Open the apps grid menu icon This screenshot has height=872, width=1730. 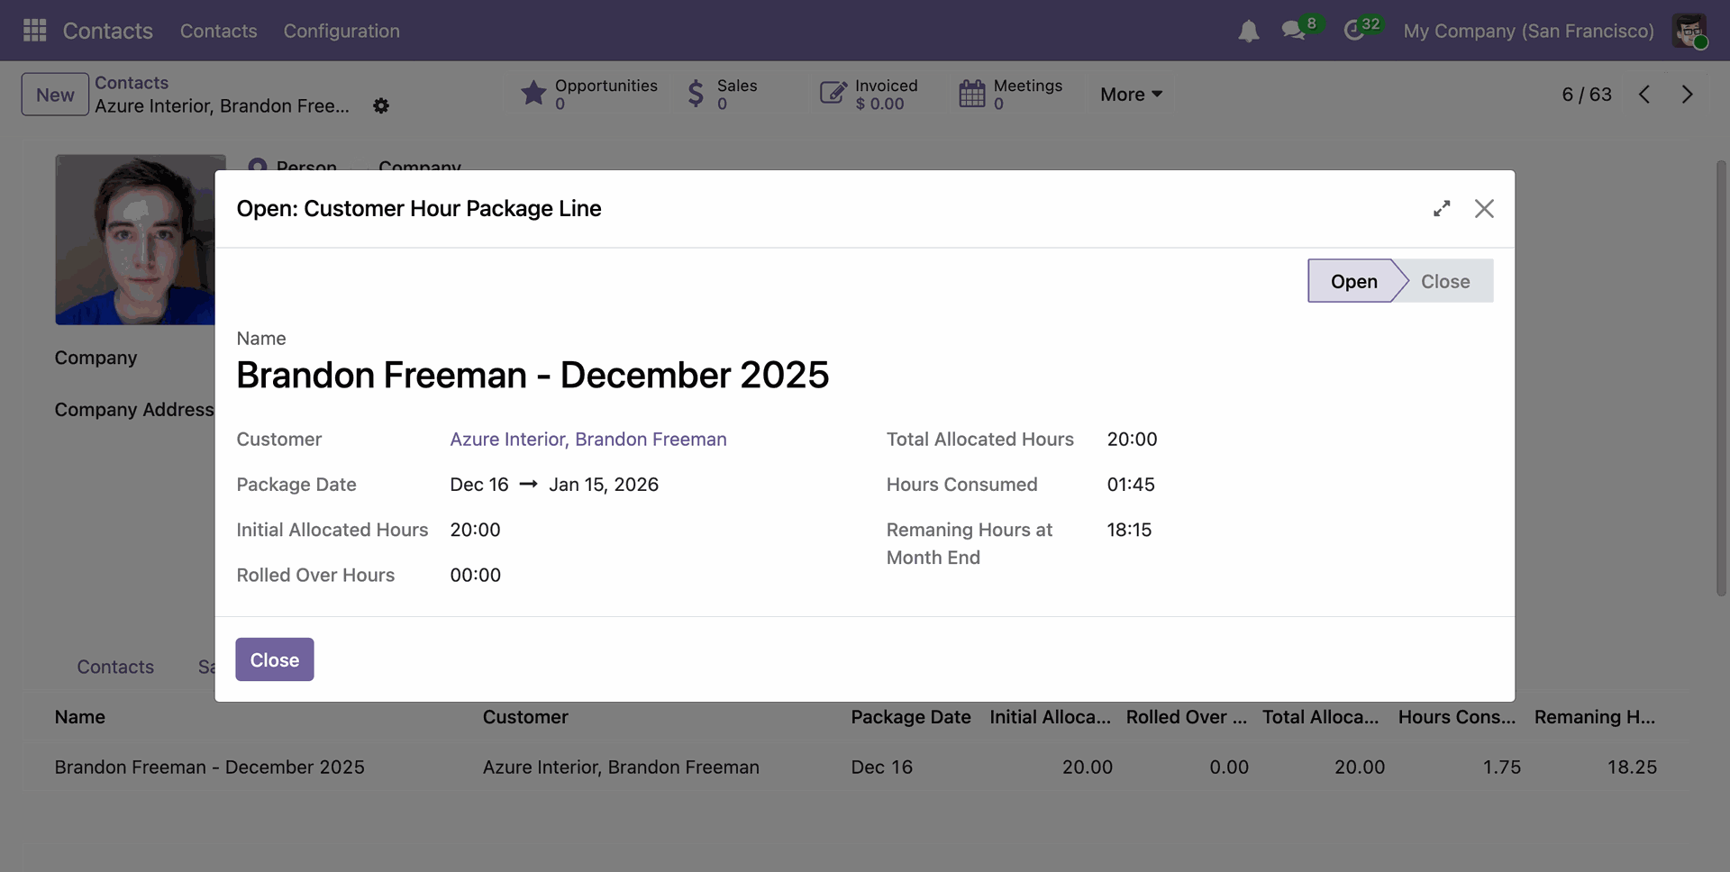34,31
